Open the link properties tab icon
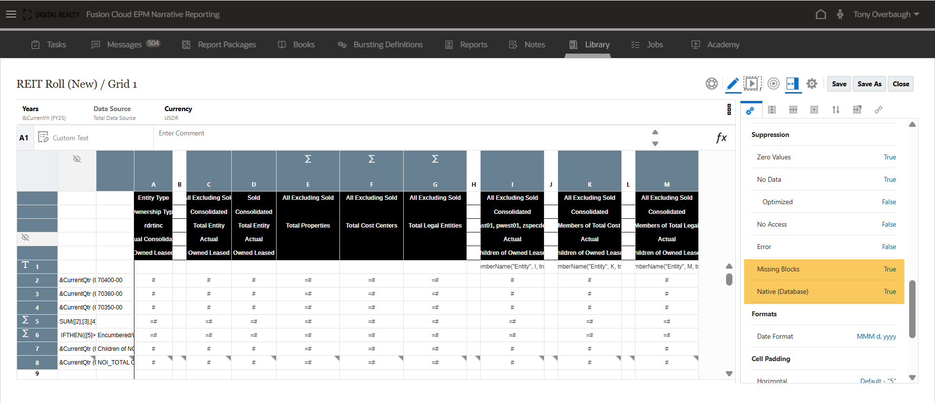 [879, 110]
